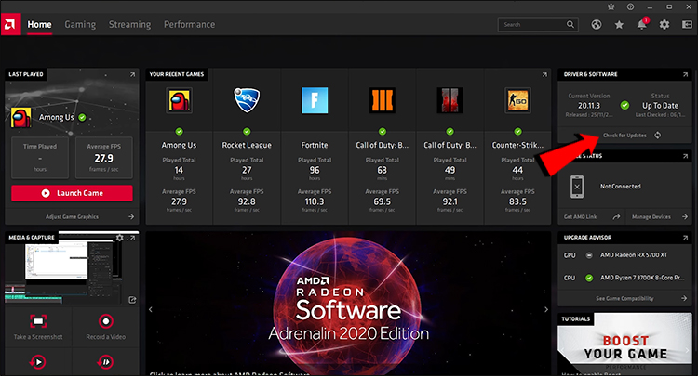Go to previous banner slide
Viewport: 698px width, 376px height.
pos(151,309)
